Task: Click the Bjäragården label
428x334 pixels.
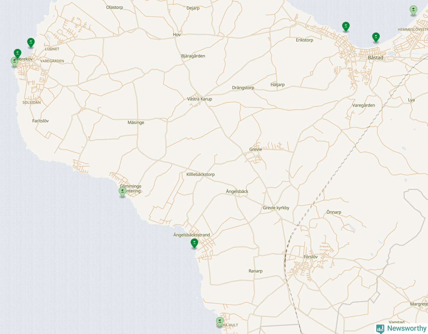Action: pos(193,56)
